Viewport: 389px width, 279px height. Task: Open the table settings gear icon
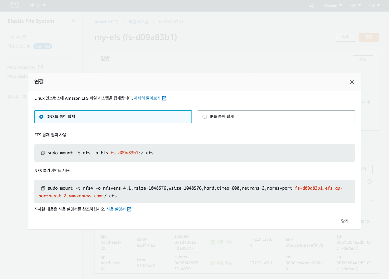pos(369,182)
